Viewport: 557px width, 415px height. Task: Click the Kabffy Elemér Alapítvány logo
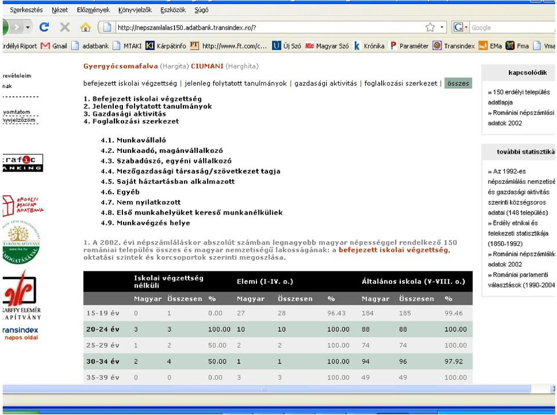[21, 296]
